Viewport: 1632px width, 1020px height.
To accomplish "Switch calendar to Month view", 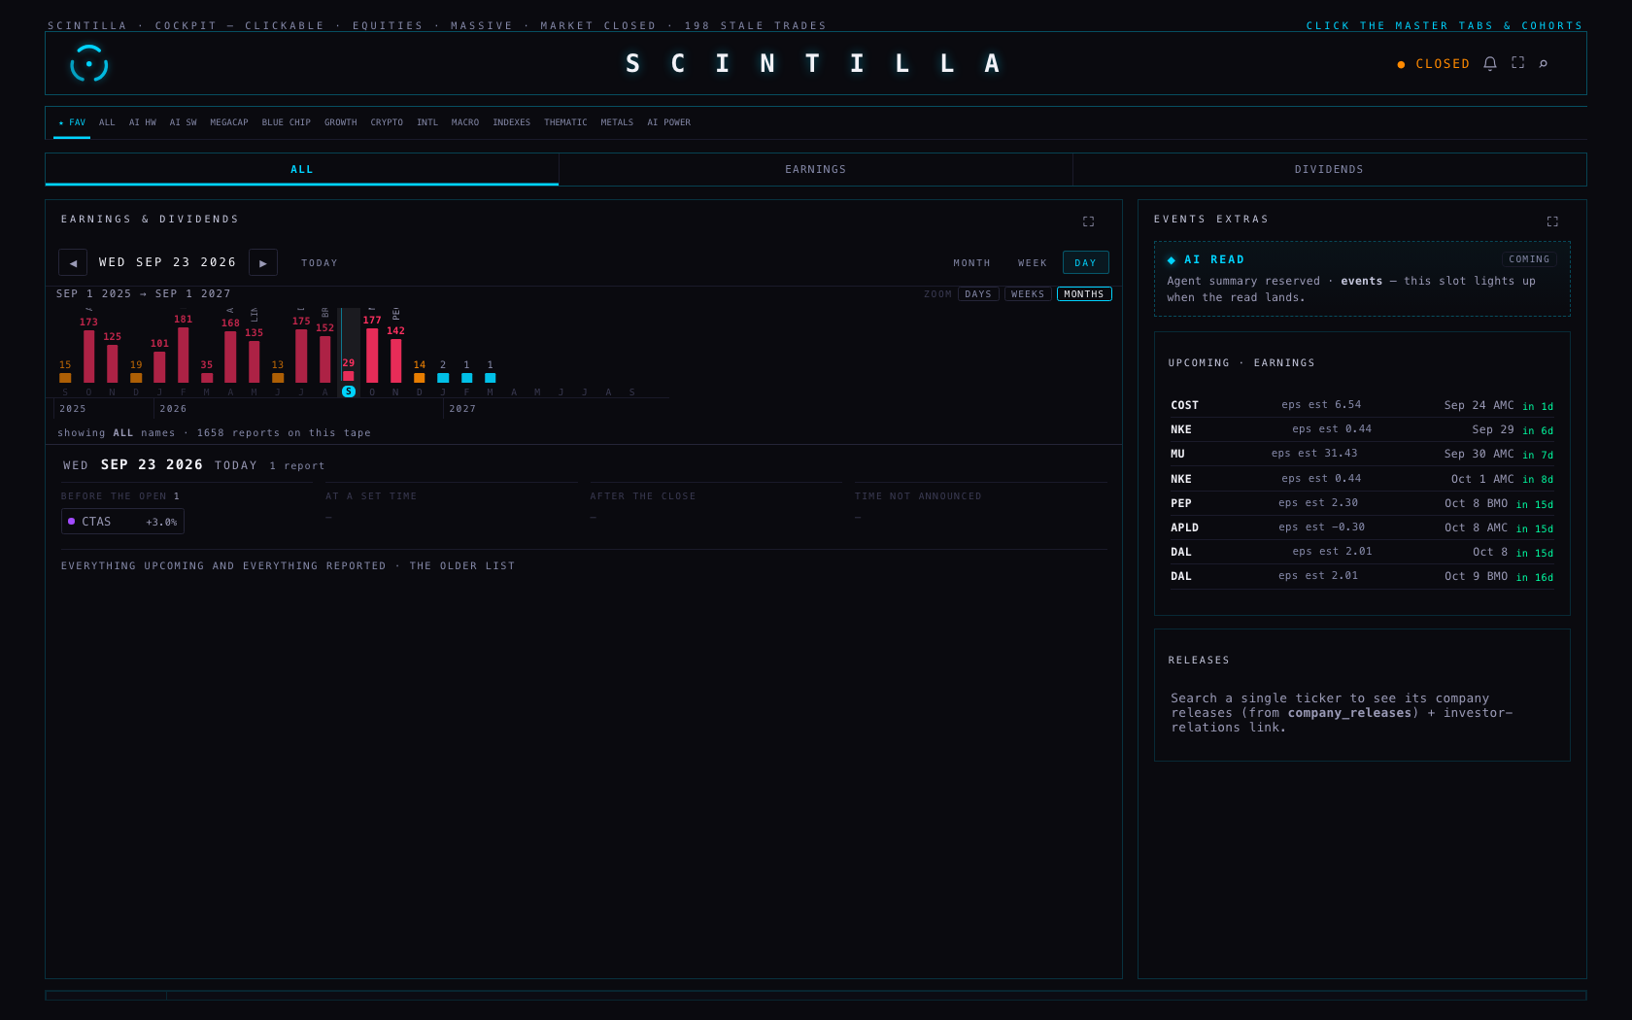I will click(971, 263).
